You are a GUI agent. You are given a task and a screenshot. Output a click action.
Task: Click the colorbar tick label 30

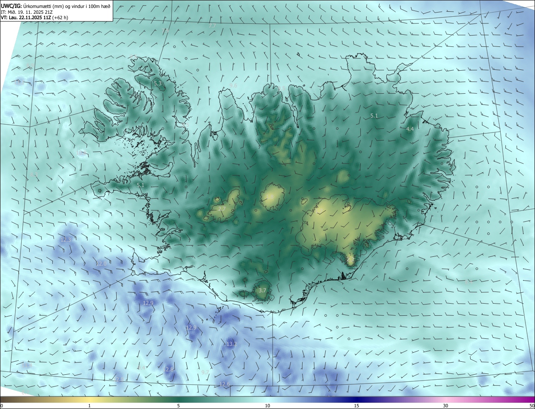click(446, 406)
